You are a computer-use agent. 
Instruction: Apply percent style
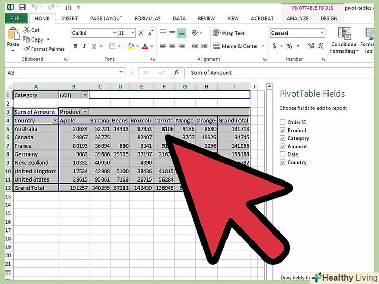pos(289,46)
